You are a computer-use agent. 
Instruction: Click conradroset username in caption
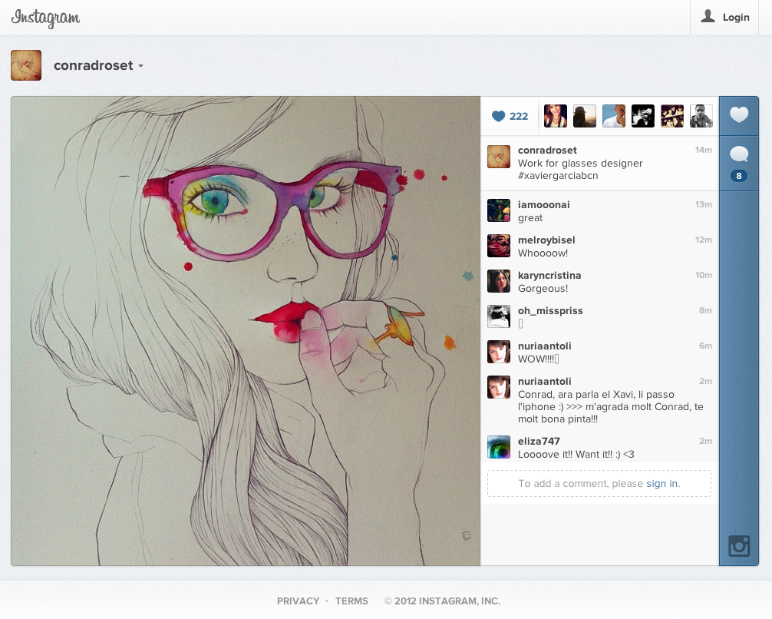tap(547, 151)
